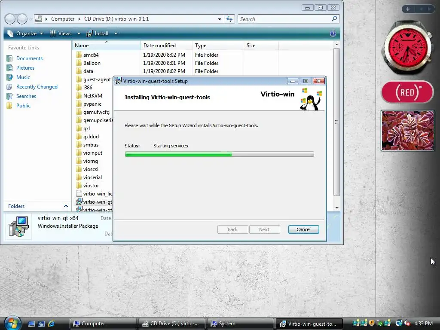Select the viostor folder
The image size is (440, 330).
[88, 186]
